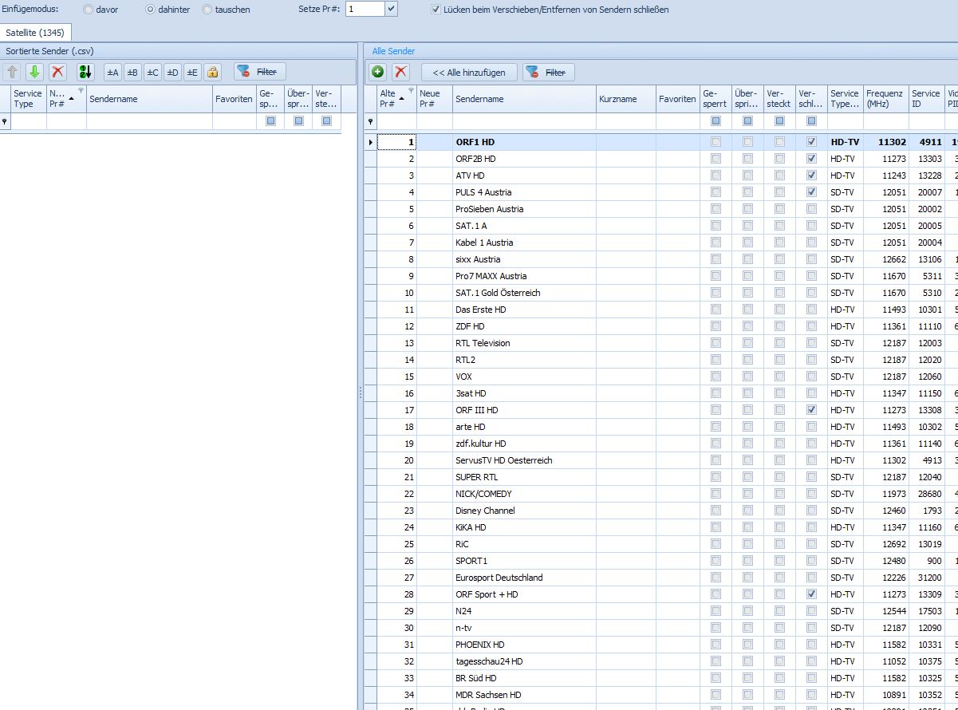This screenshot has height=710, width=958.
Task: Click Service ID cell 28680 of NICK/COMEDY
Action: pyautogui.click(x=927, y=494)
